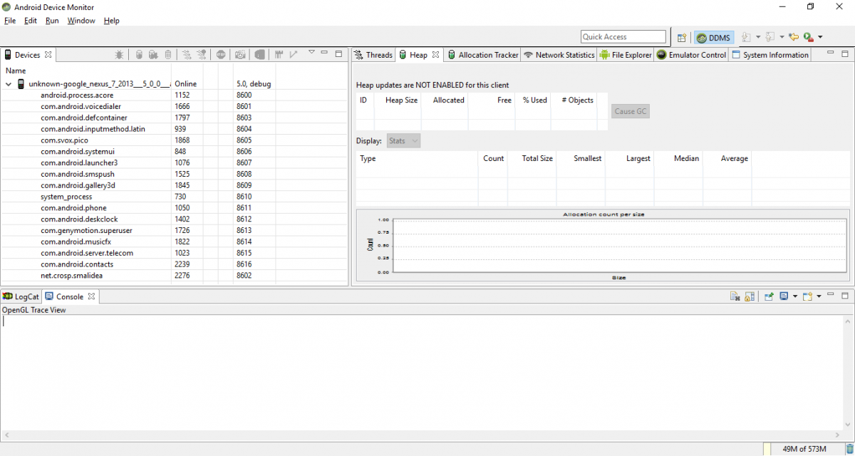Switch to the File Explorer tab
The width and height of the screenshot is (855, 456).
(626, 55)
